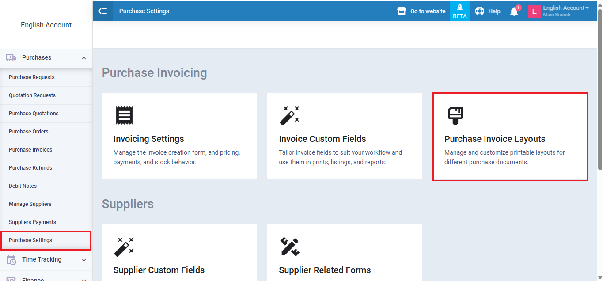The height and width of the screenshot is (281, 603).
Task: Click the back arrow collapse-sidebar icon
Action: point(102,11)
